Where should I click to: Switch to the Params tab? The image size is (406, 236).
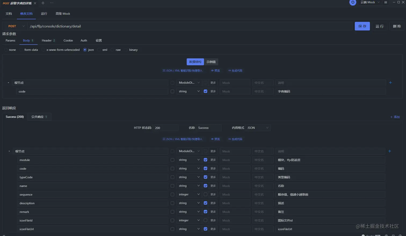(10, 41)
